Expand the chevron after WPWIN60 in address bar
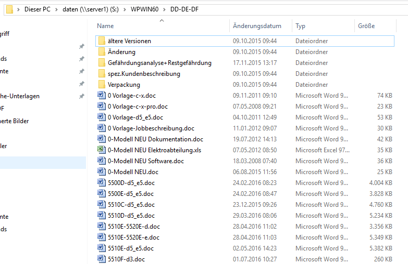 pos(165,9)
